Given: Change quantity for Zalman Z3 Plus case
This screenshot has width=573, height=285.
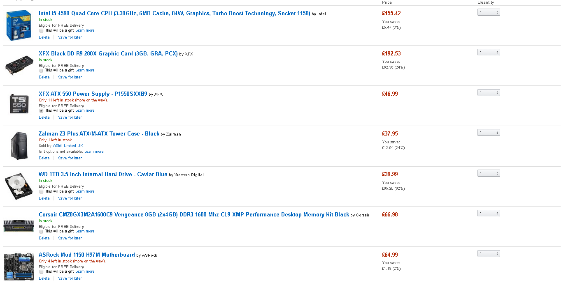Looking at the screenshot, I should click(x=489, y=133).
